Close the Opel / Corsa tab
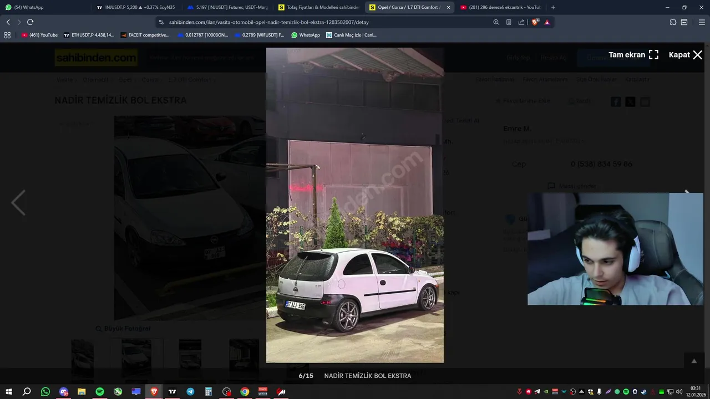This screenshot has width=710, height=399. [x=448, y=7]
